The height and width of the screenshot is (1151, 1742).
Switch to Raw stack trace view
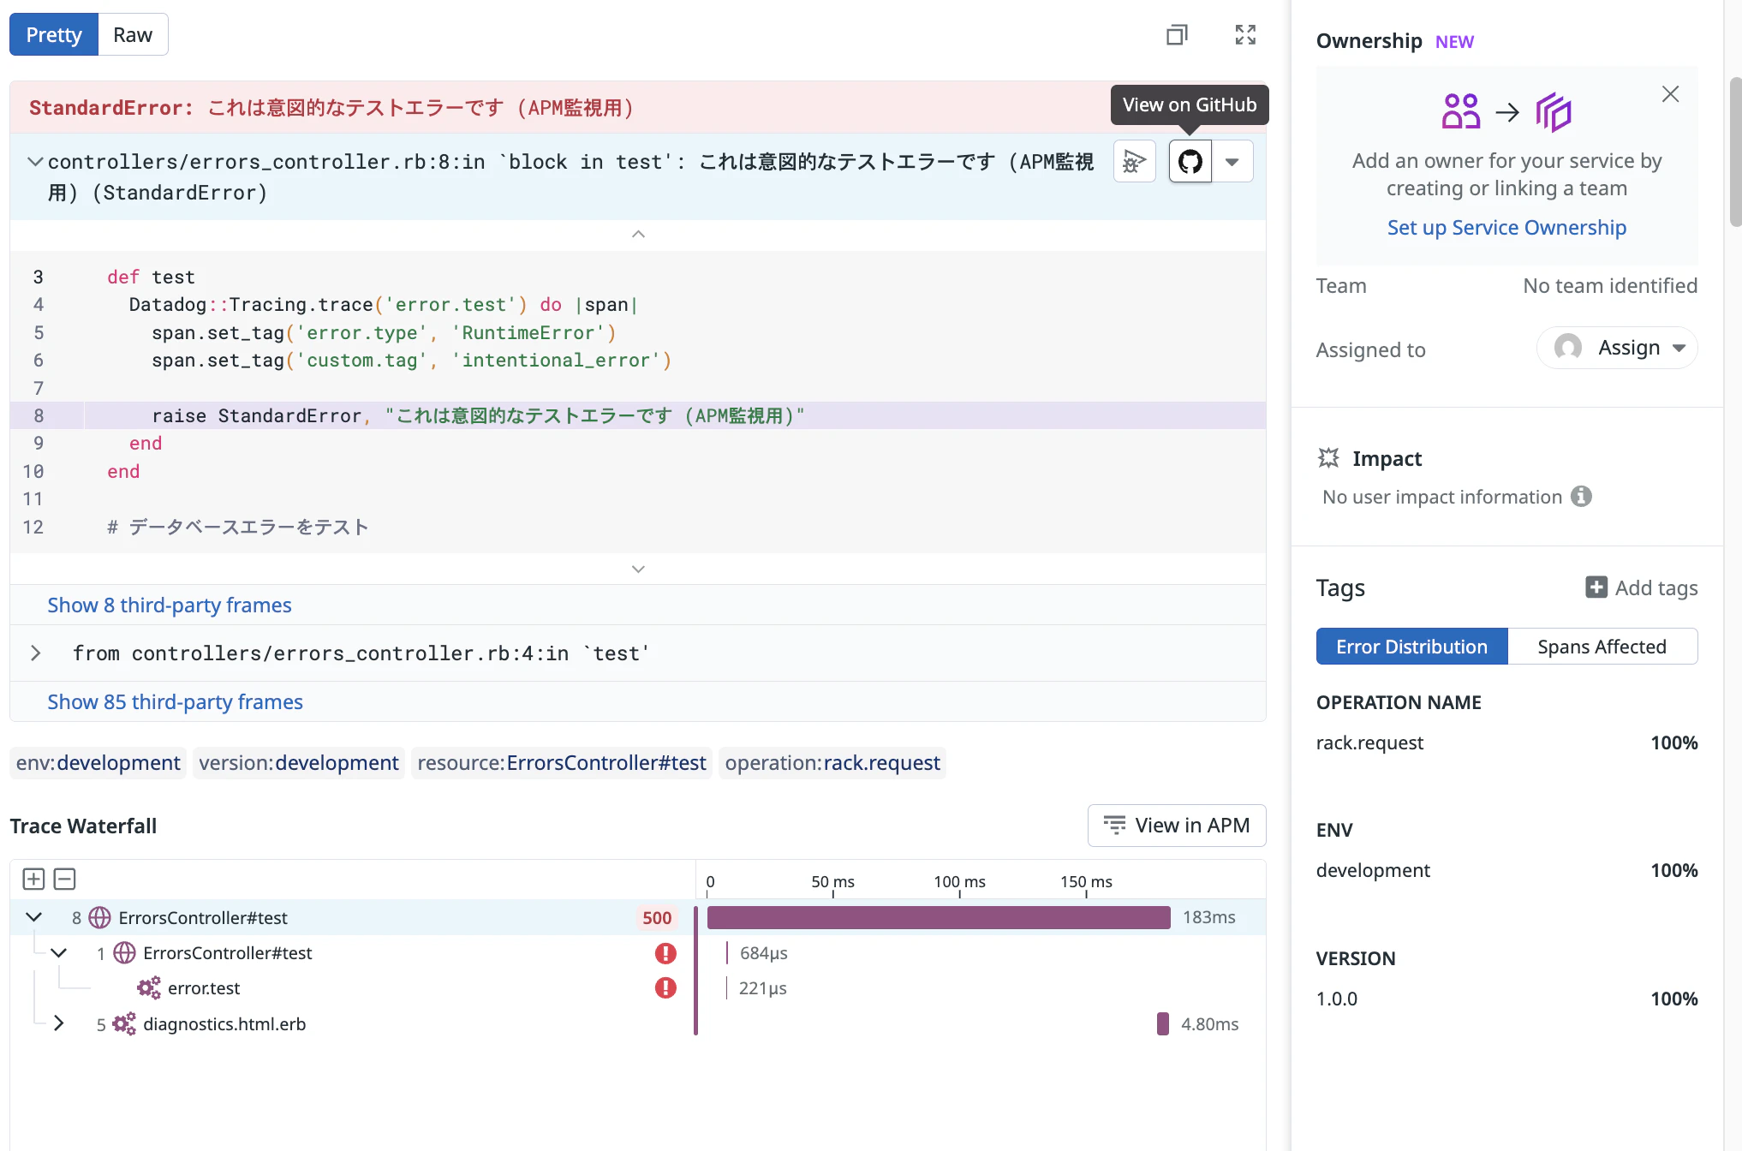coord(133,34)
